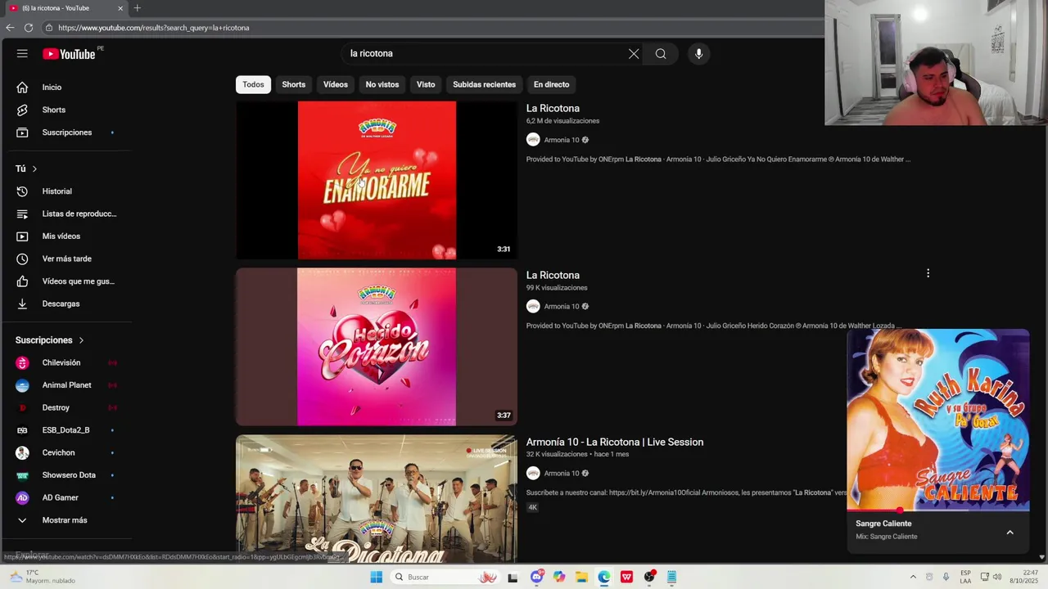The width and height of the screenshot is (1048, 589).
Task: Play the La Ricotona Live Session thumbnail
Action: pos(377,499)
